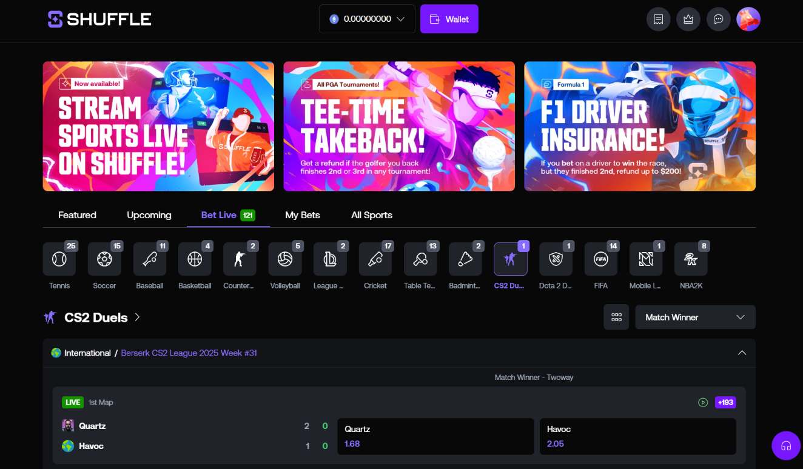Open the bet slip icon in header
This screenshot has height=469, width=803.
658,19
